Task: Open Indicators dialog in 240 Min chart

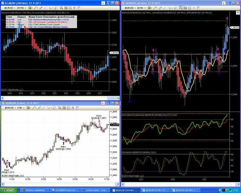Action: click(70, 8)
